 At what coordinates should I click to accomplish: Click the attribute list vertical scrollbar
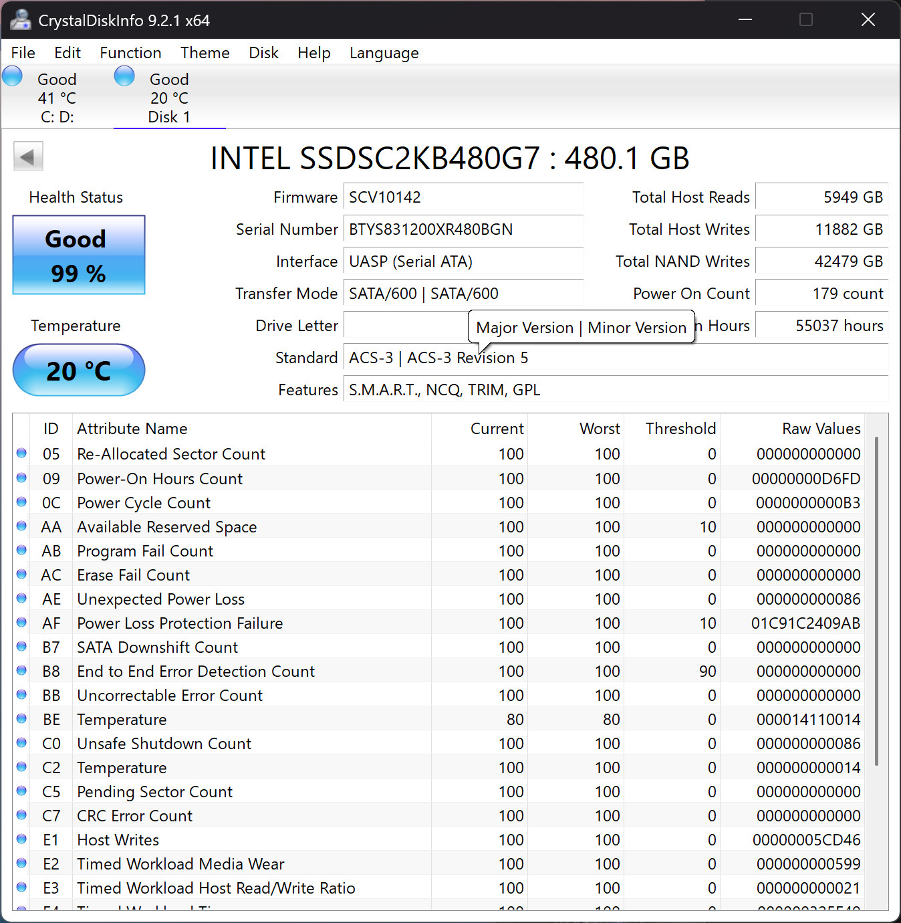point(876,601)
